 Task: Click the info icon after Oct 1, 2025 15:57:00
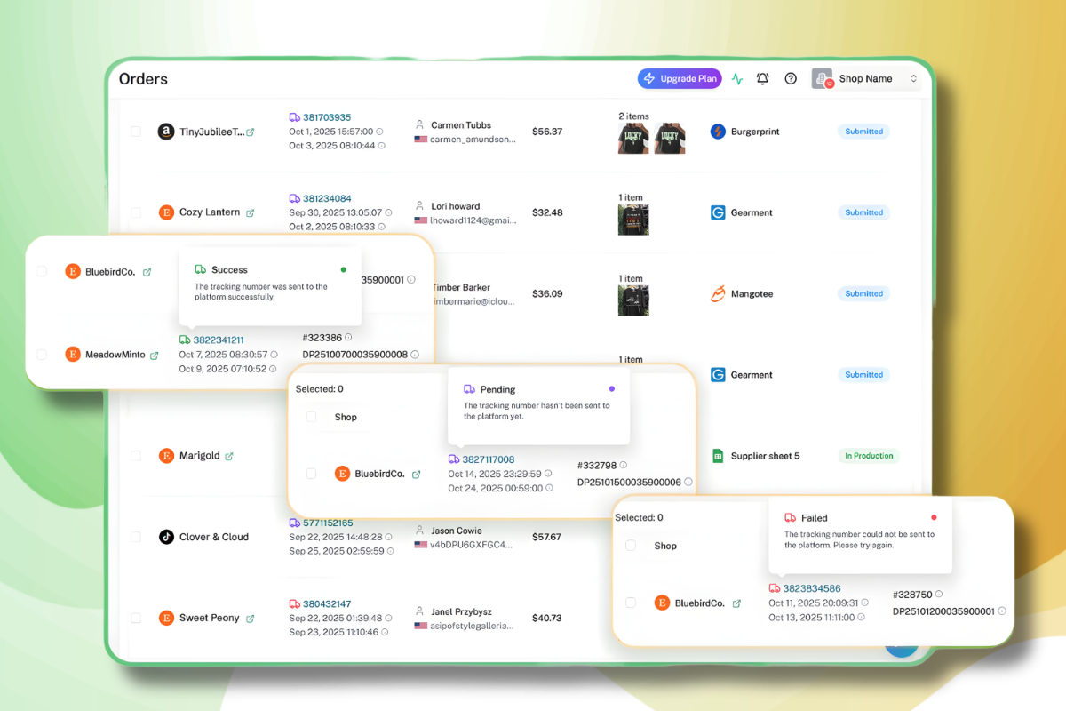coord(380,132)
